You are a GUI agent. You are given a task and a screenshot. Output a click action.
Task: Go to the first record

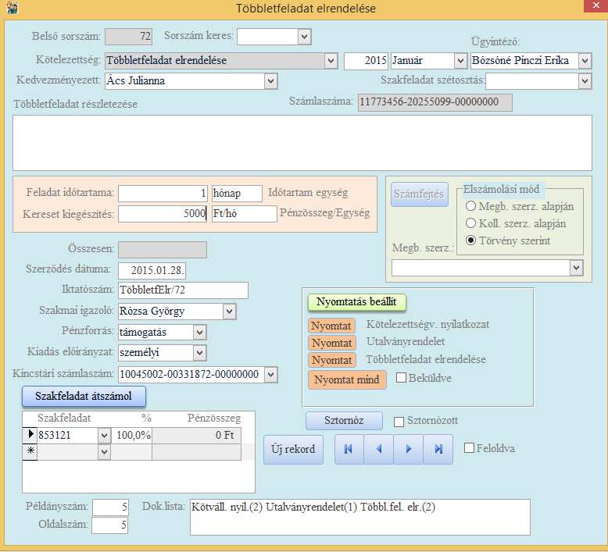point(349,449)
